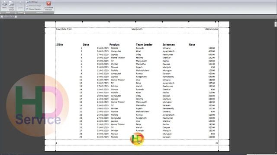
Task: Select column marker between Product and Team Leader
Action: pos(135,22)
